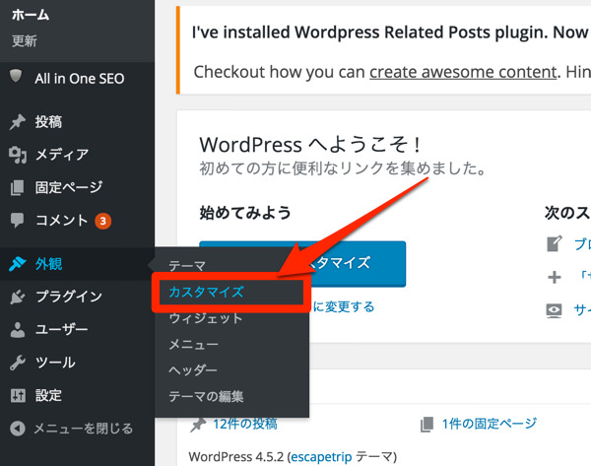Collapse the sidebar via メニューを閉じる
This screenshot has width=591, height=466.
click(84, 429)
